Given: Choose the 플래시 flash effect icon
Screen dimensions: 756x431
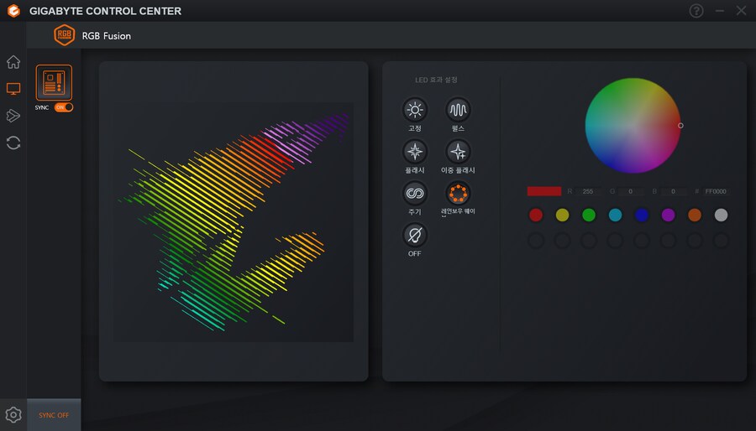Looking at the screenshot, I should [415, 152].
